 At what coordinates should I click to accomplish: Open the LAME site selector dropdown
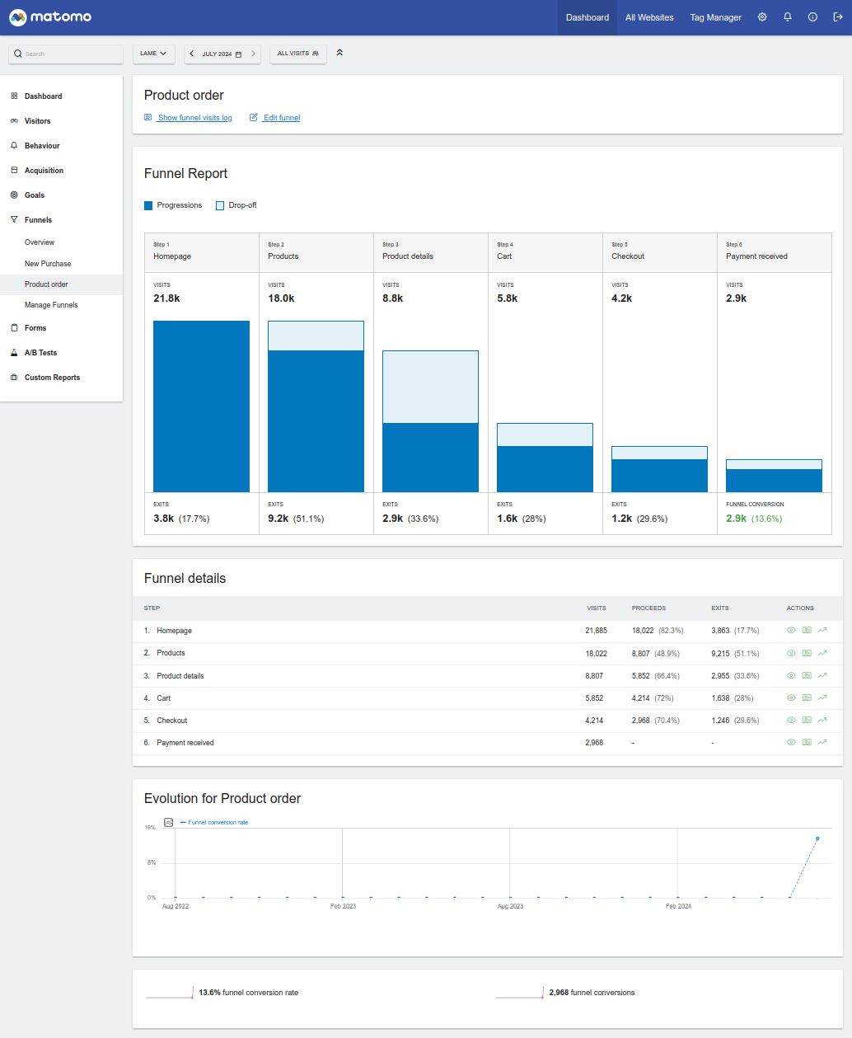point(153,53)
